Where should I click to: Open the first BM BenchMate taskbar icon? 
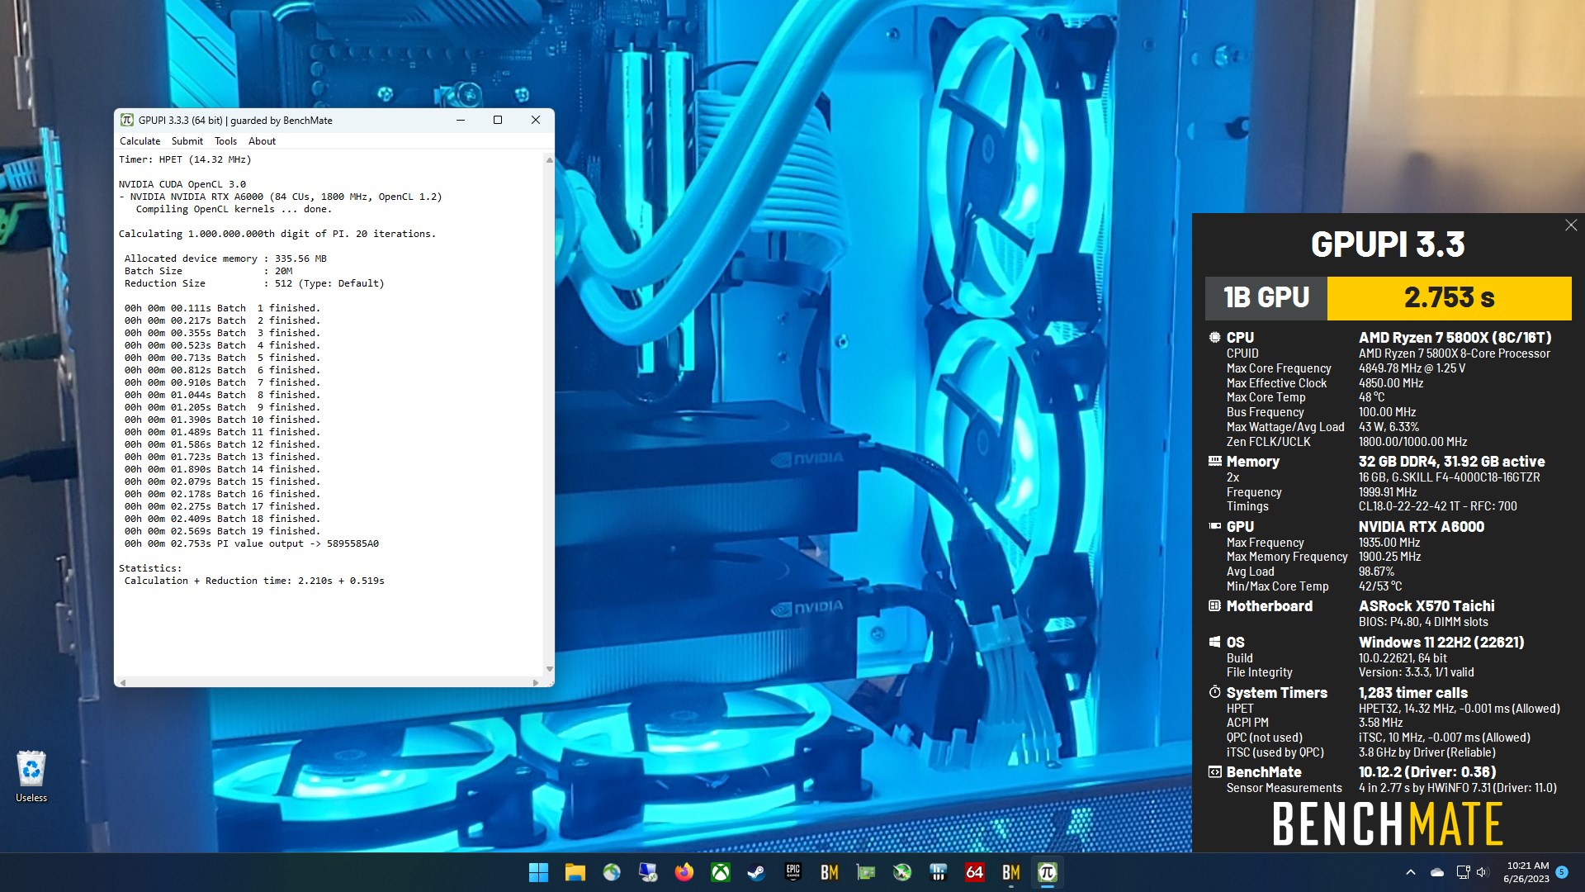[x=829, y=872]
